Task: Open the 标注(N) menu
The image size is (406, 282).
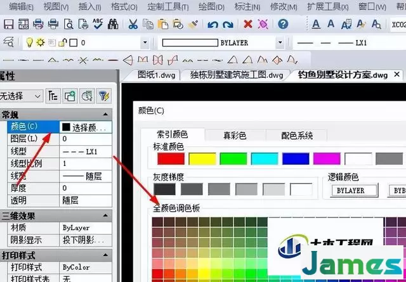Action: pos(247,7)
